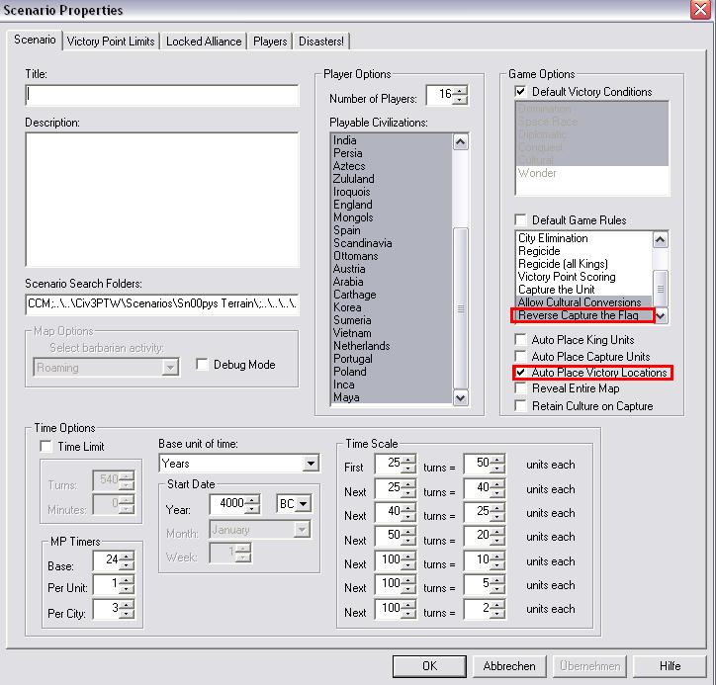Enable Reveal Entire Map option
The width and height of the screenshot is (716, 685).
click(x=521, y=389)
